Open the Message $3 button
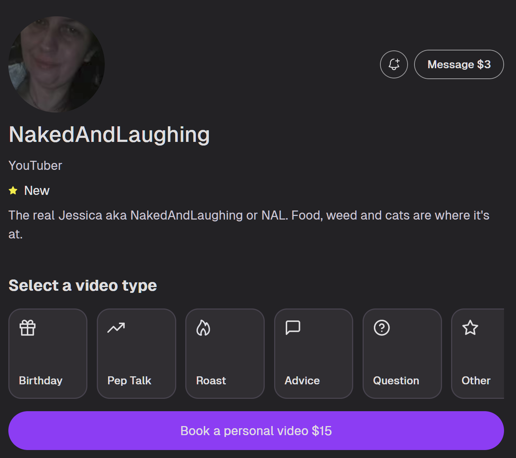Screen dimensions: 516x458 (459, 64)
